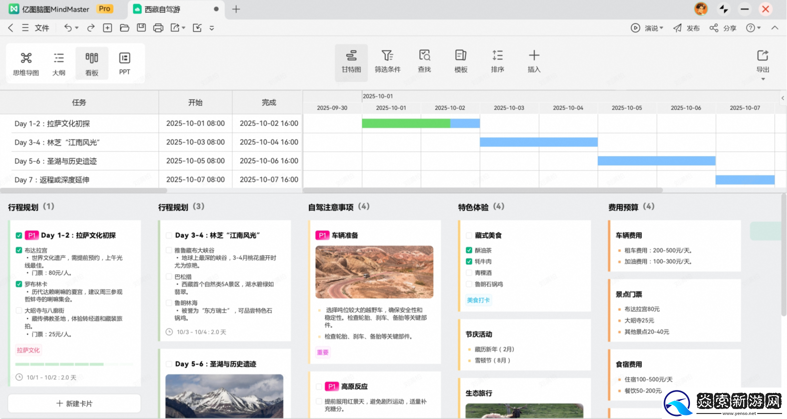Switch to 思维导图 mind map view
The image size is (787, 419).
(x=26, y=63)
